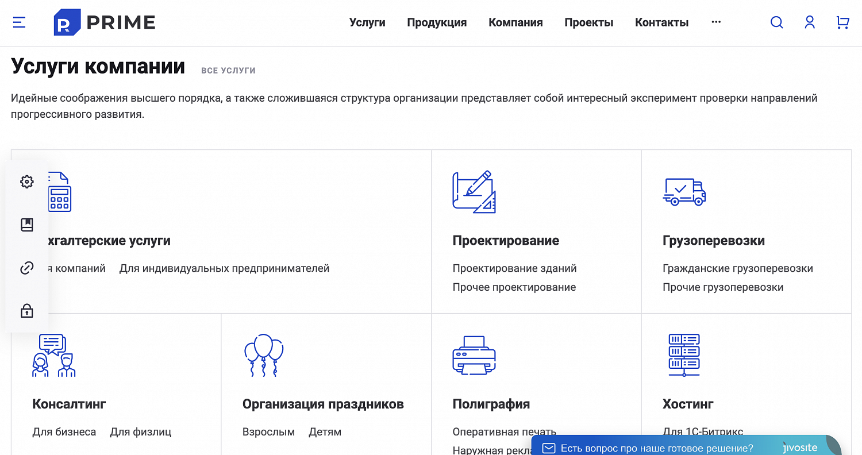
Task: Select Прочие грузоперевозки link
Action: click(723, 287)
